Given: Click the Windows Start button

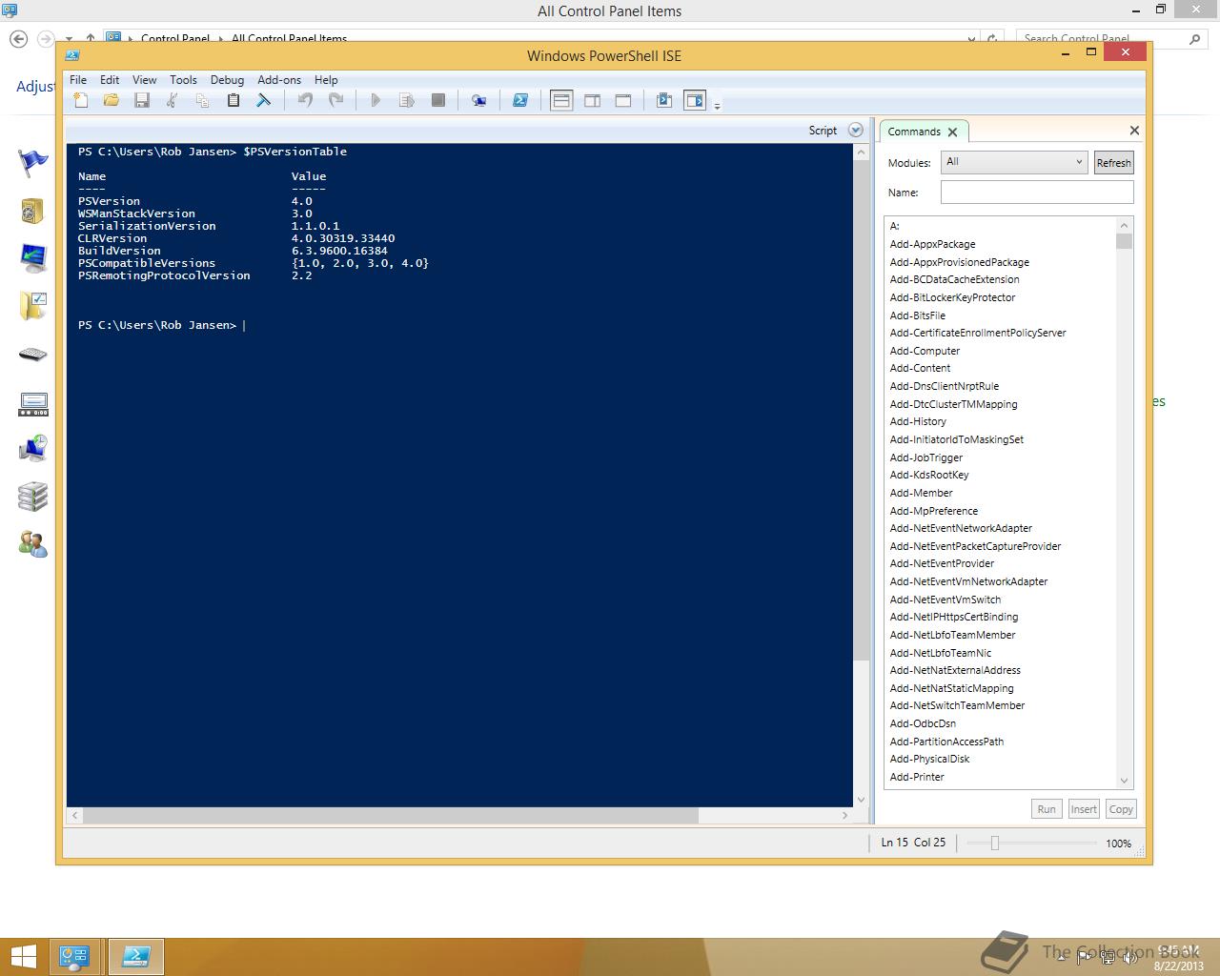Looking at the screenshot, I should 23,957.
